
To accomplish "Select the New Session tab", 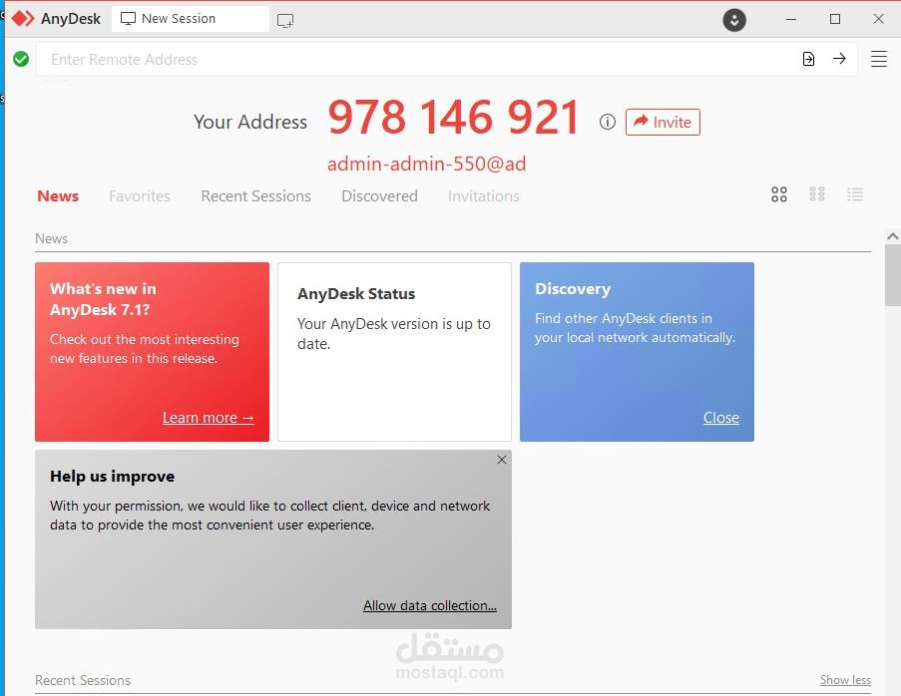I will tap(191, 19).
